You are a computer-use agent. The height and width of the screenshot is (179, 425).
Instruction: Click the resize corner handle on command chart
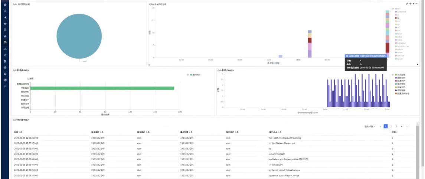tap(418, 64)
